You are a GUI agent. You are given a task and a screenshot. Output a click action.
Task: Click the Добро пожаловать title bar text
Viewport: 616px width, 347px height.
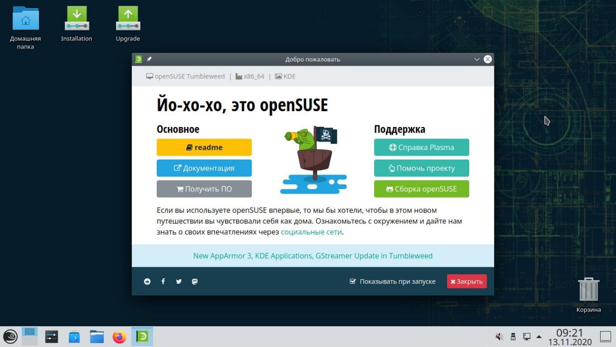pos(313,60)
